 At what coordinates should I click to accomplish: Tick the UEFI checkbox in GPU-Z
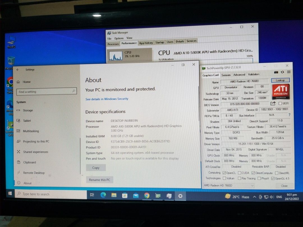click(280, 103)
